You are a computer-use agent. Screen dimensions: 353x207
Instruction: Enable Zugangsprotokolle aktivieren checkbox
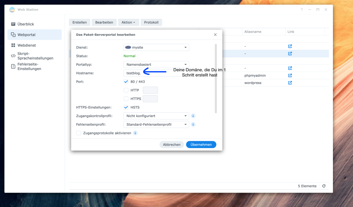(79, 133)
